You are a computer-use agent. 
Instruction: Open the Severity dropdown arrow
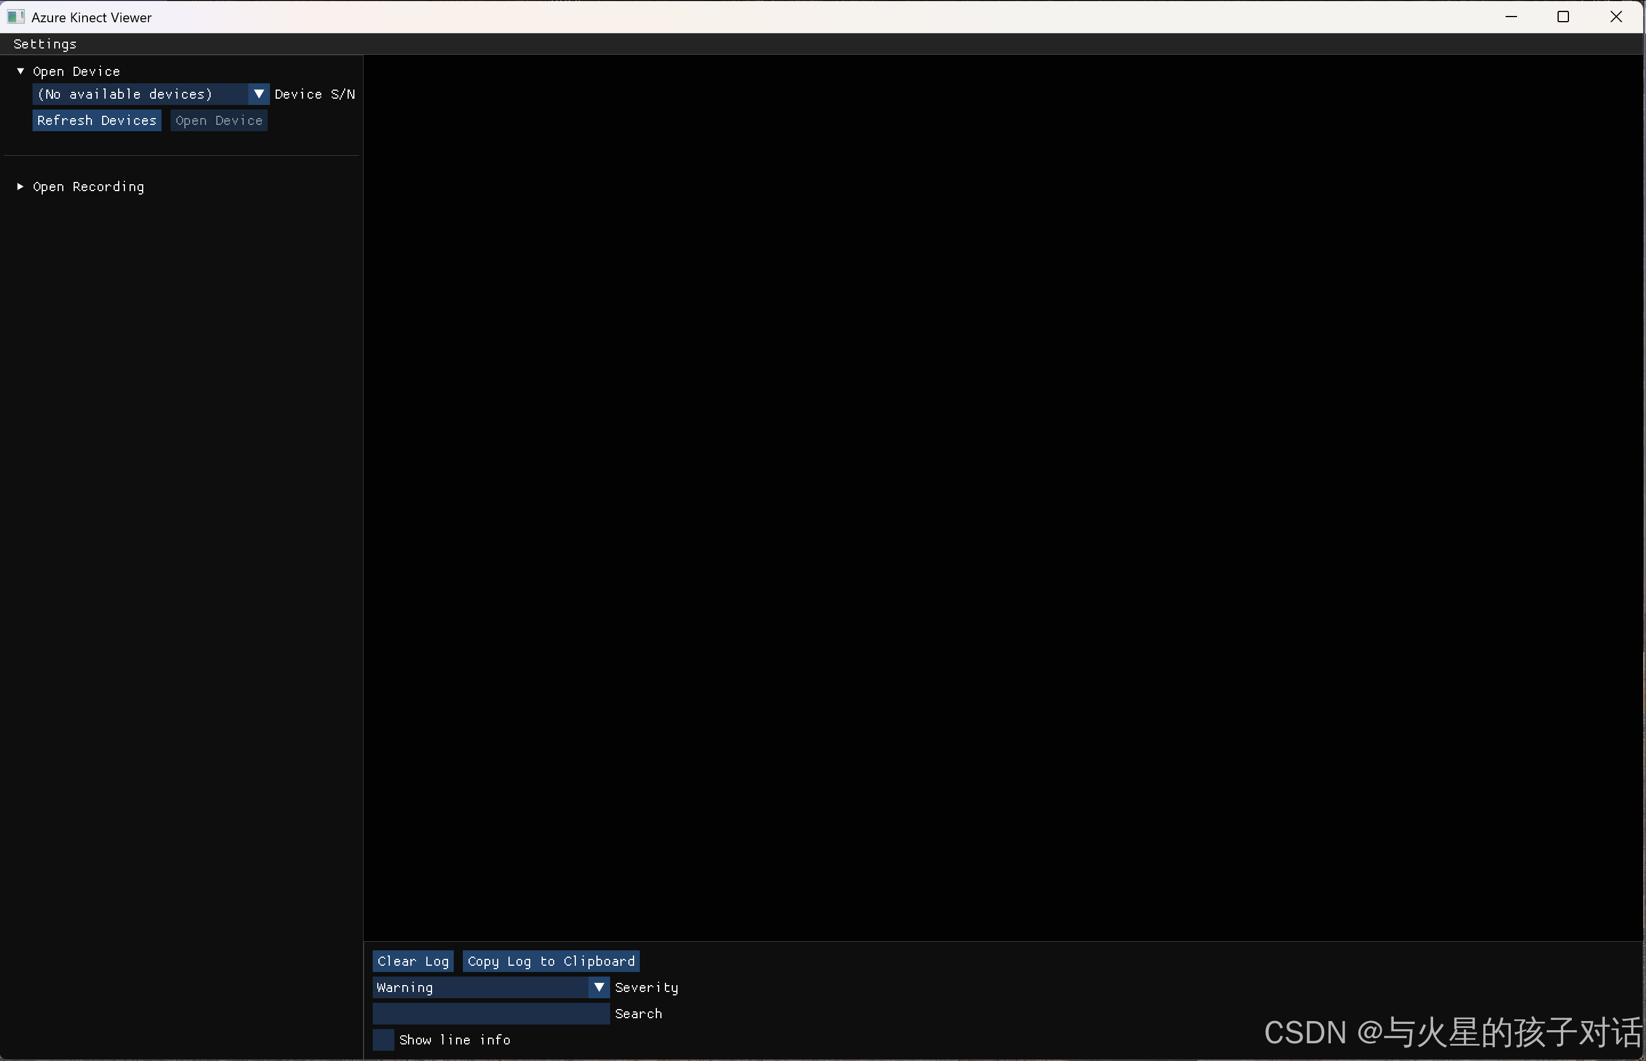(599, 987)
